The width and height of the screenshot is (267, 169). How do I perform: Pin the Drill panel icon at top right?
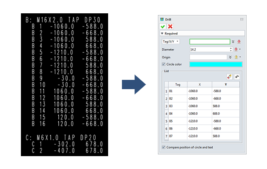coord(242,20)
